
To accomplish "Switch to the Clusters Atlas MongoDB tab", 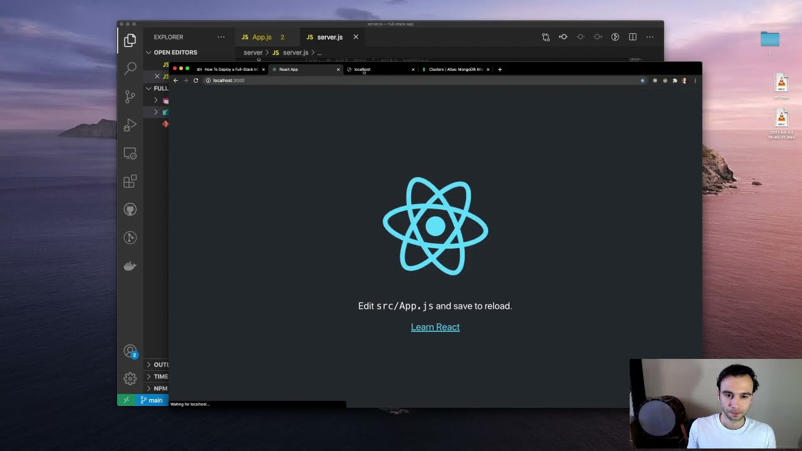I will pos(456,70).
